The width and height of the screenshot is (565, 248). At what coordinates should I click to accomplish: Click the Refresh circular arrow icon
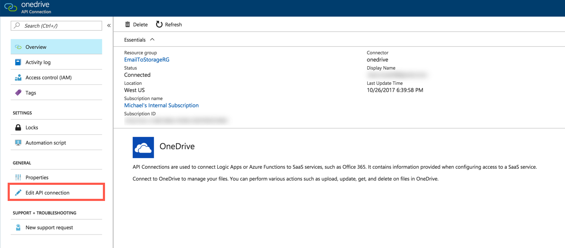159,24
